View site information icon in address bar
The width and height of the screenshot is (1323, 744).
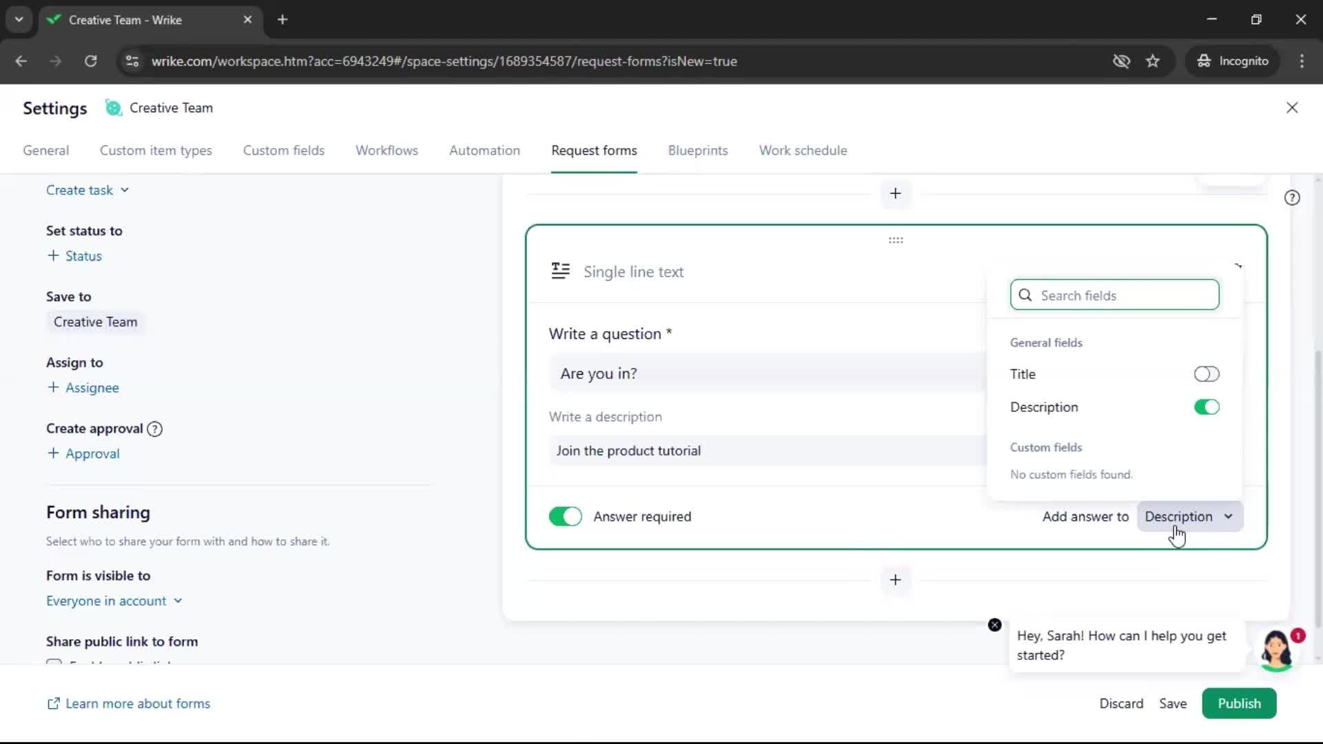(x=132, y=61)
